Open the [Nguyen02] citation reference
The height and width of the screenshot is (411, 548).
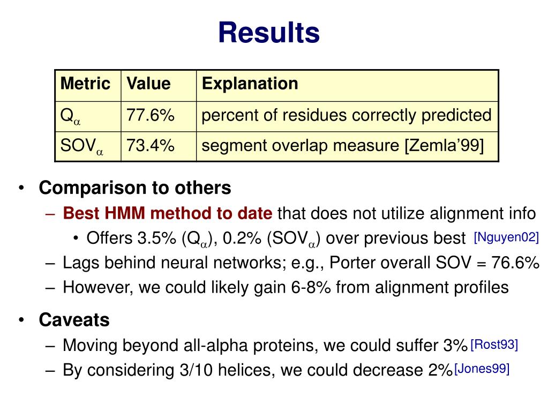[506, 237]
